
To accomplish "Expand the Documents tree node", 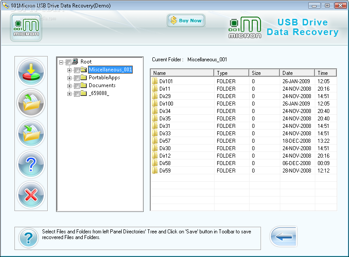I will click(69, 86).
